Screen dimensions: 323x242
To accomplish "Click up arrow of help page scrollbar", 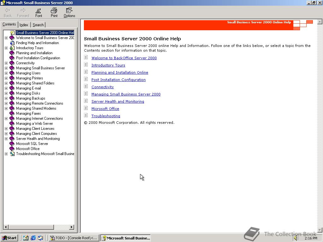I will [x=320, y=22].
